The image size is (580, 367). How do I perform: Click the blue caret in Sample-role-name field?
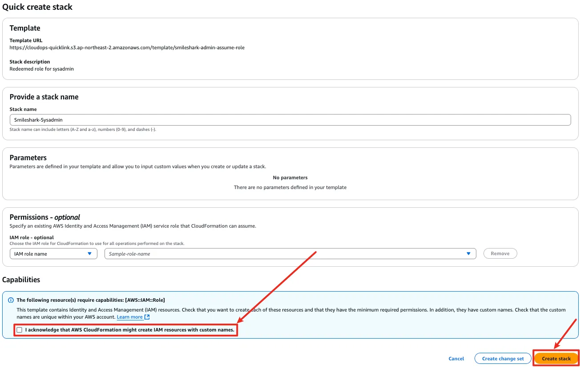pyautogui.click(x=468, y=254)
